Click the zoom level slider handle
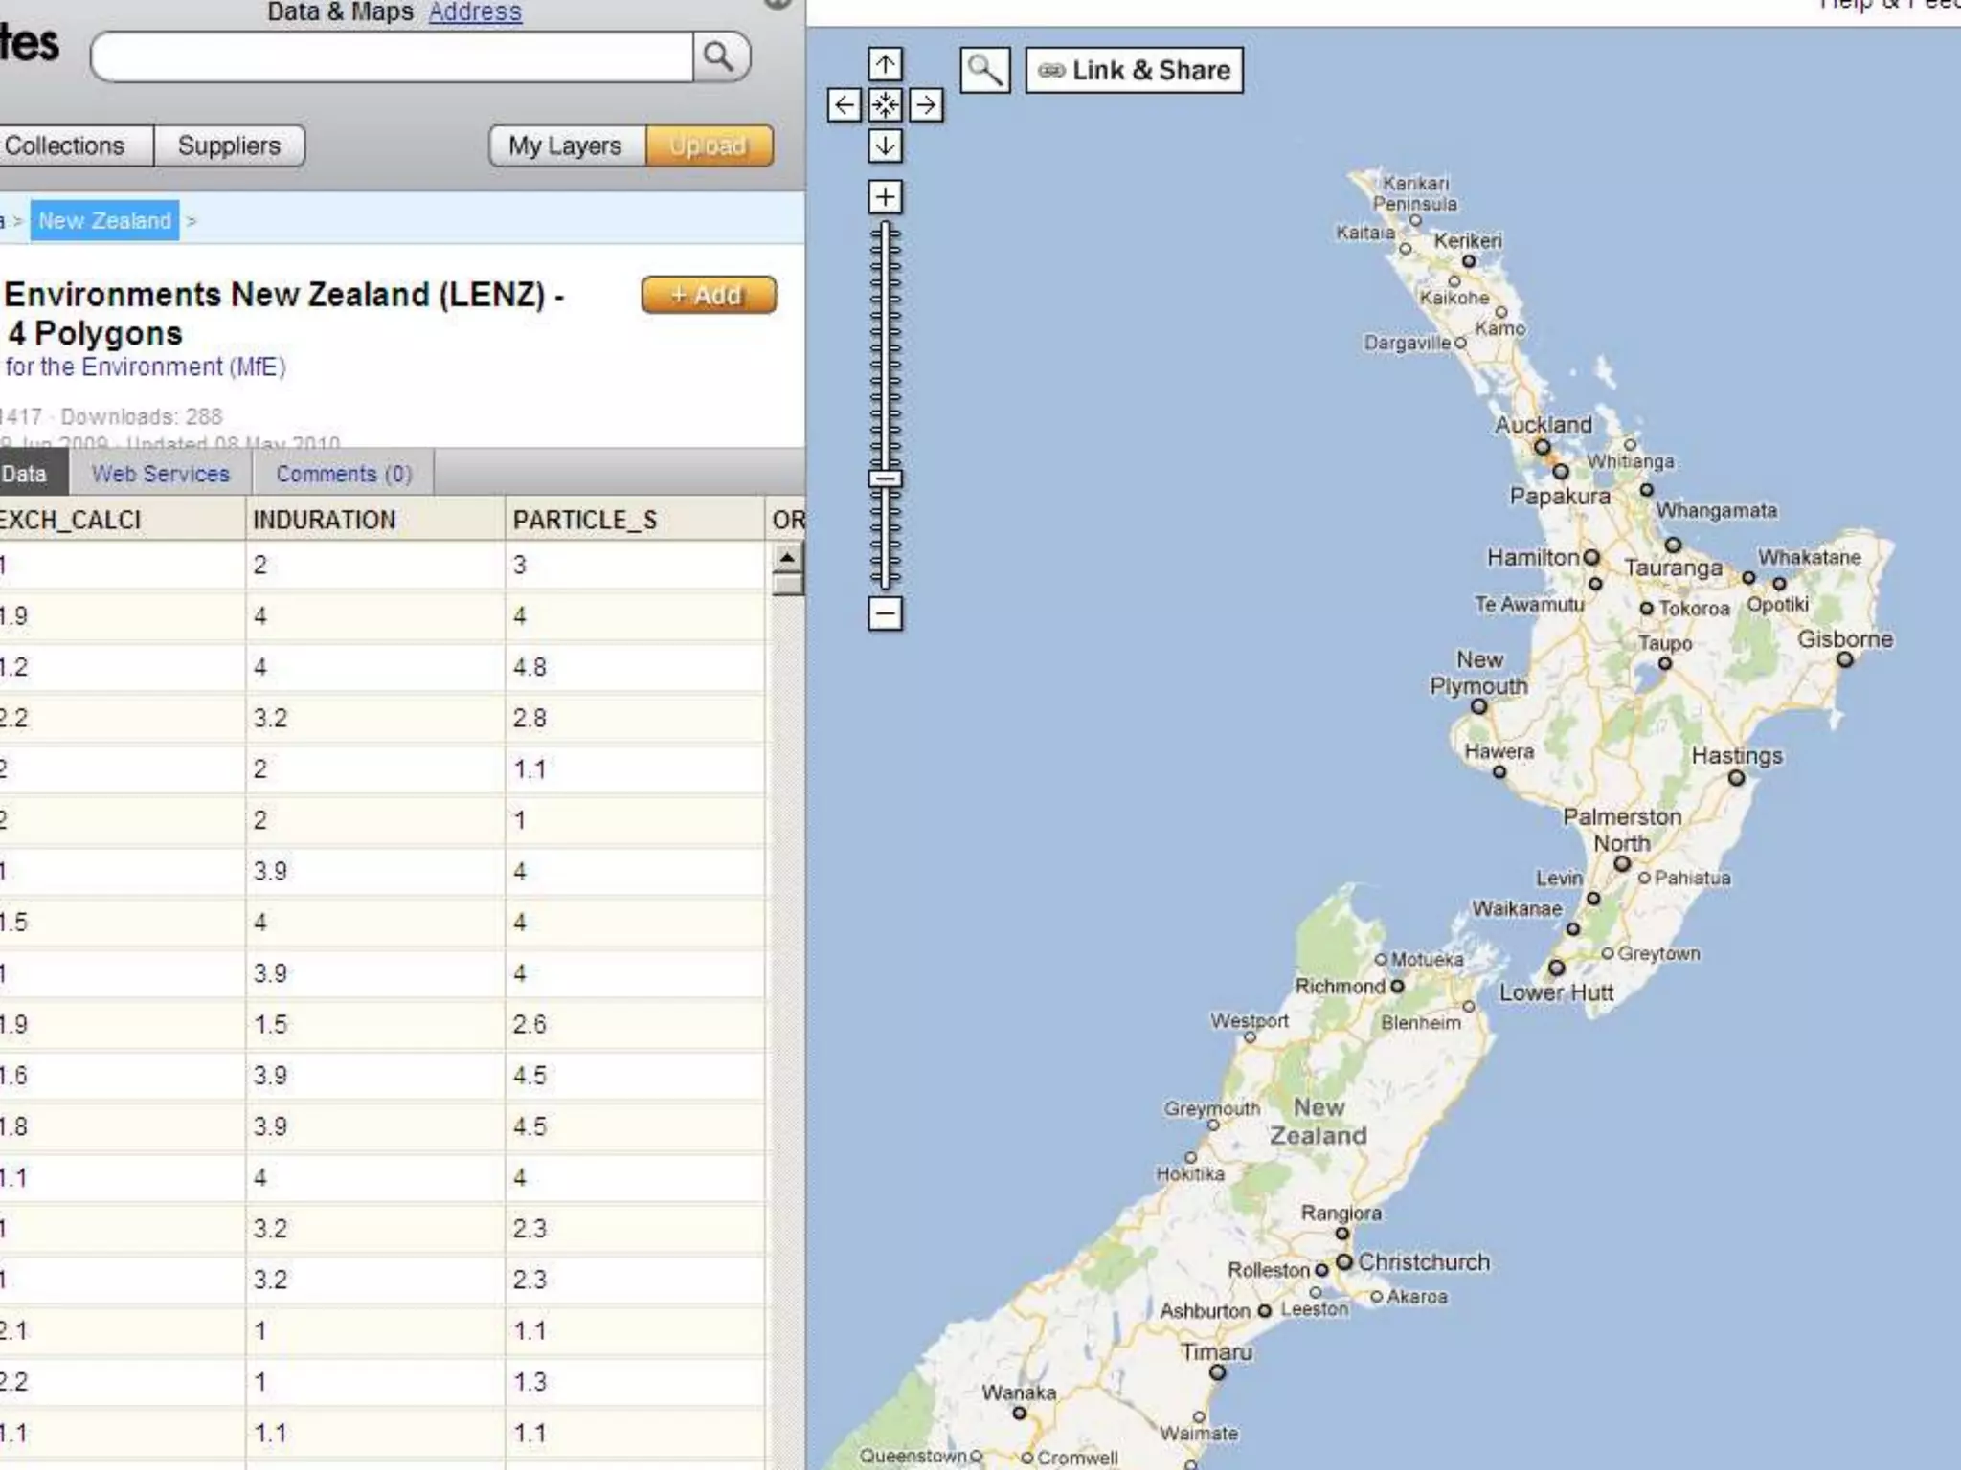Viewport: 1961px width, 1470px height. (885, 479)
